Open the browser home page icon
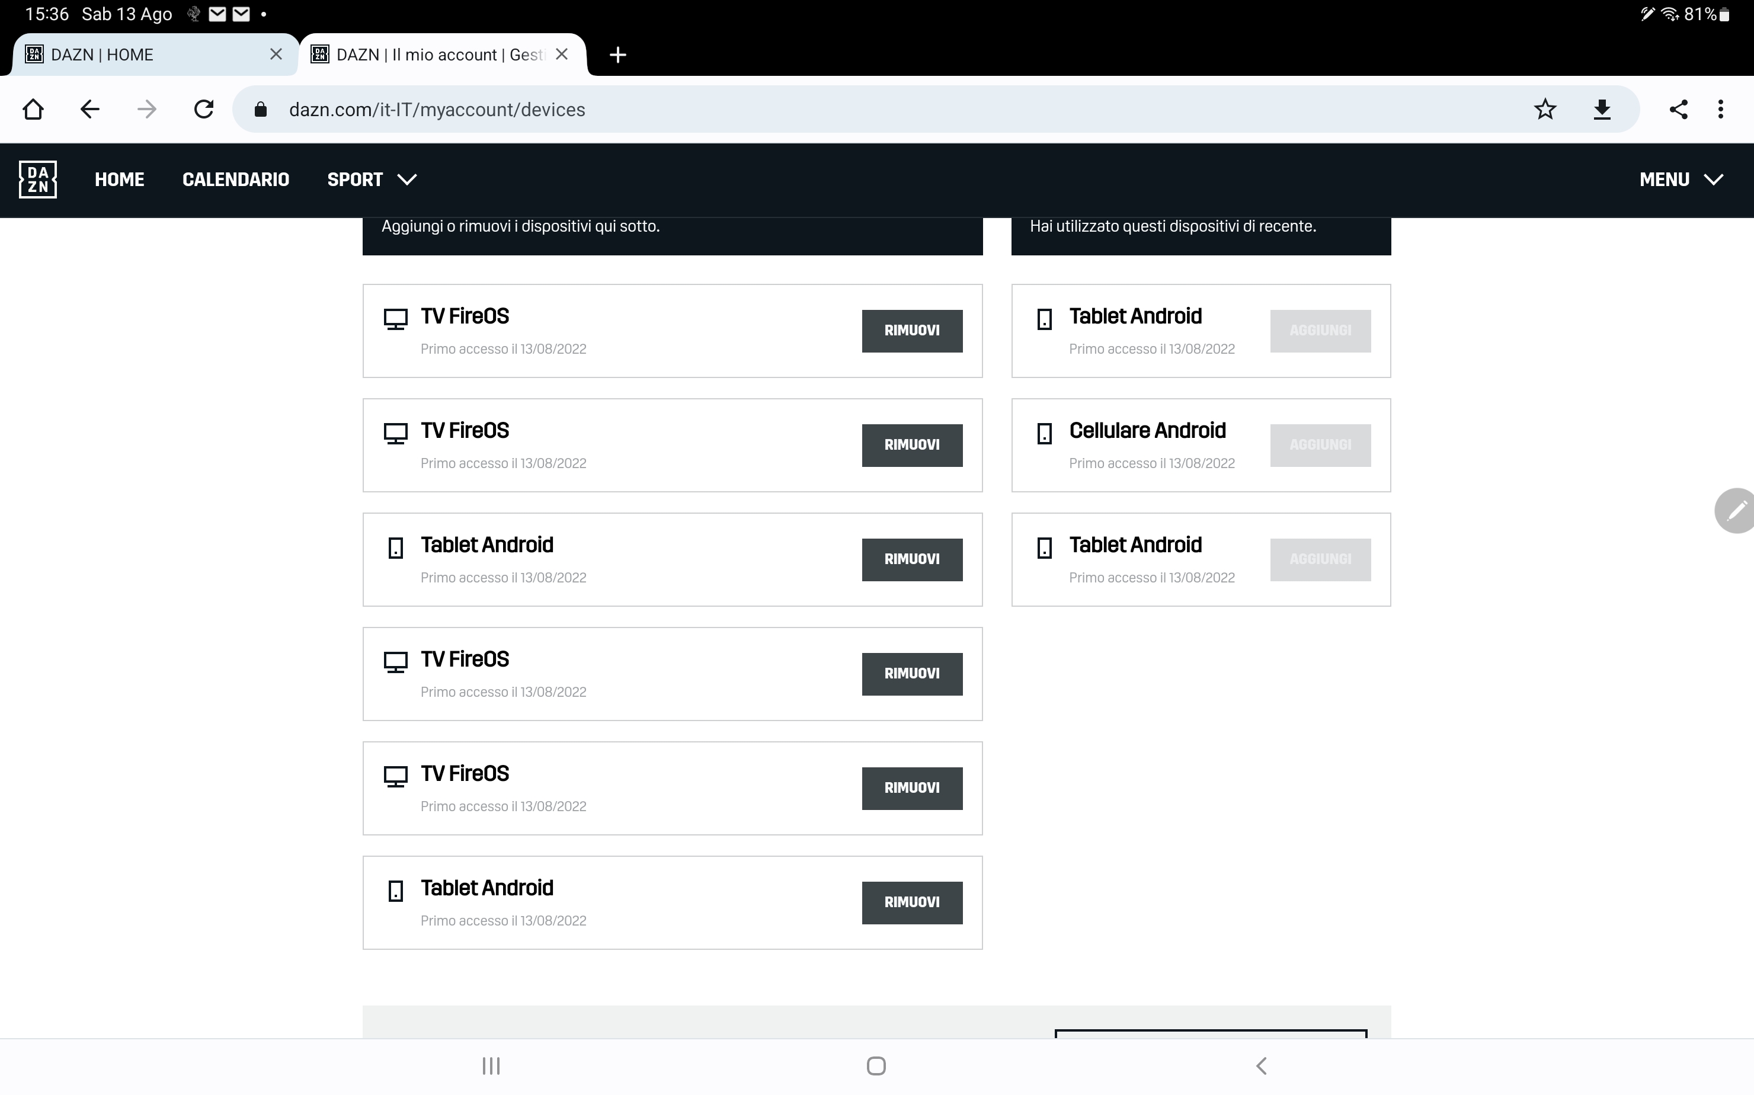 pos(33,110)
